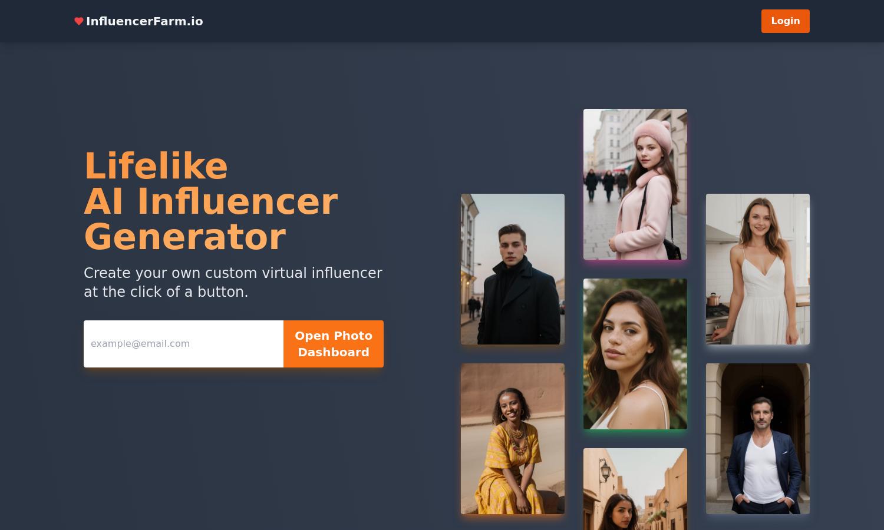This screenshot has height=530, width=884.
Task: Open the man in navy blazer photo
Action: 758,439
